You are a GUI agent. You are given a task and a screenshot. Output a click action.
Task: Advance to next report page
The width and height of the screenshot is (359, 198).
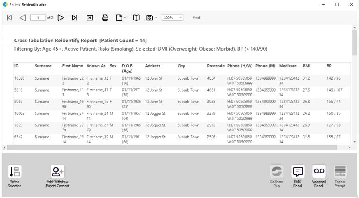(x=61, y=18)
